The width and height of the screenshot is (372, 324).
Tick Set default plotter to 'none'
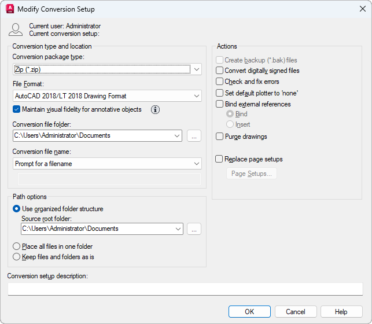(220, 93)
